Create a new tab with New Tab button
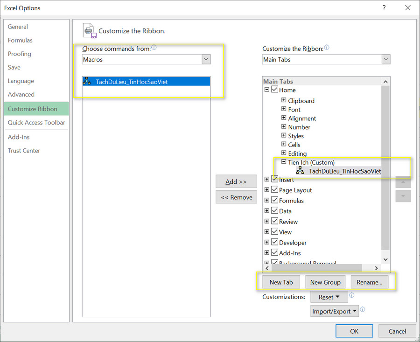 [280, 282]
